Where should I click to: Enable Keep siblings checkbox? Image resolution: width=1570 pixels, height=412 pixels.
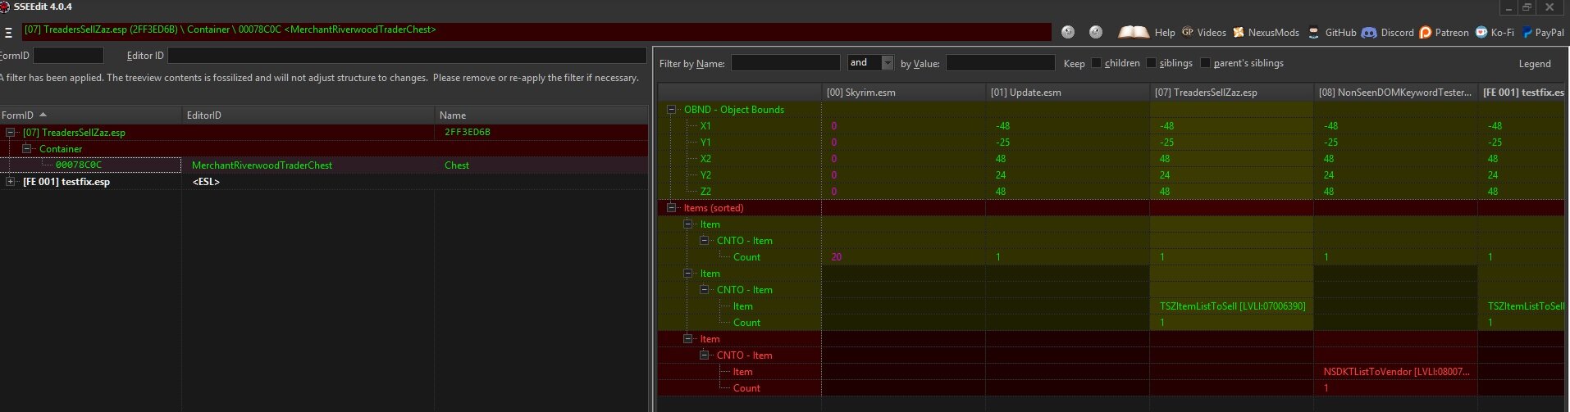point(1151,63)
